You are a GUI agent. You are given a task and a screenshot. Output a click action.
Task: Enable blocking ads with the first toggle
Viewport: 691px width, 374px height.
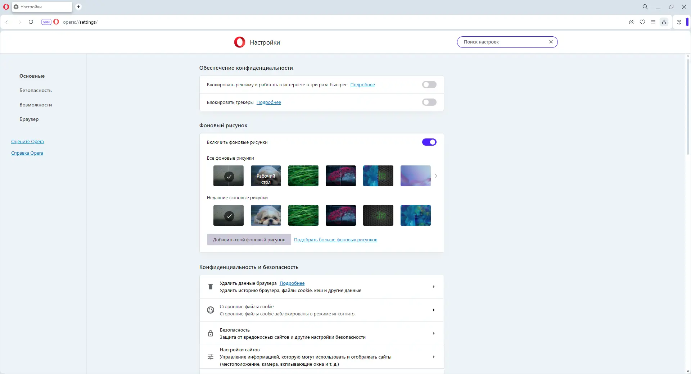[429, 85]
